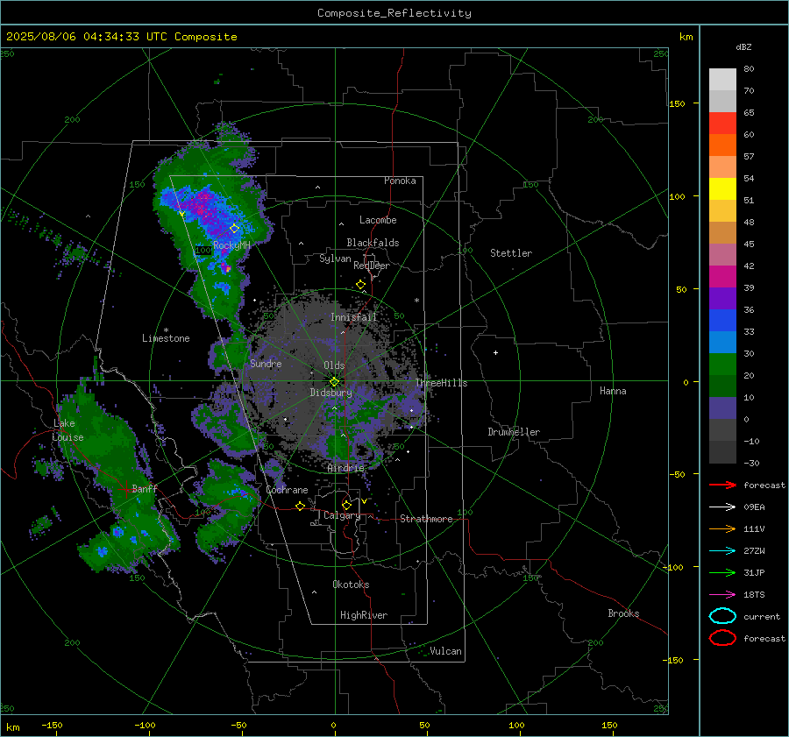Click the light gray 70–80 dBZ swatch
The image size is (789, 737).
[x=722, y=80]
